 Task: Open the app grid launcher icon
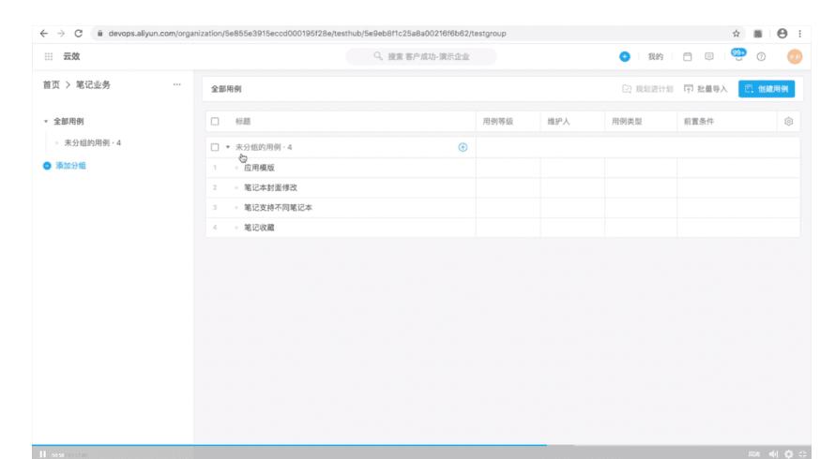click(x=49, y=56)
